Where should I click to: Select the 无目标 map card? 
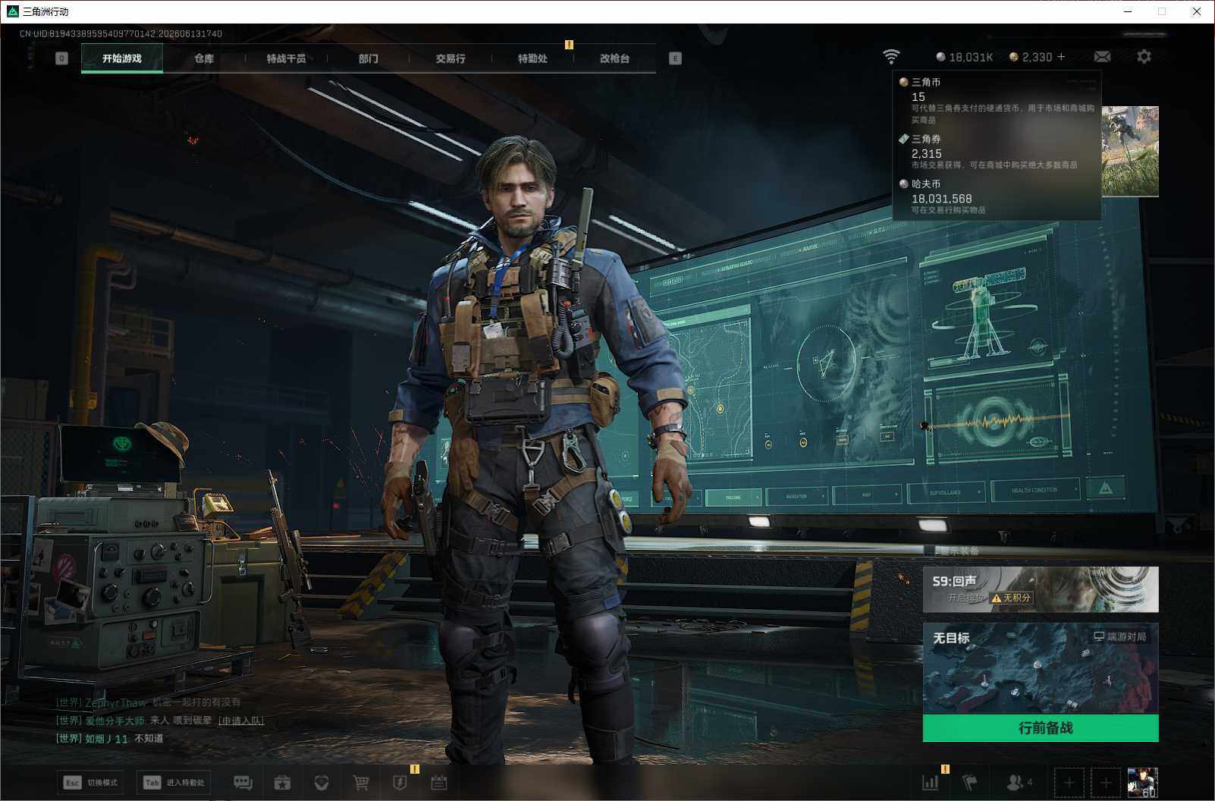point(1041,669)
